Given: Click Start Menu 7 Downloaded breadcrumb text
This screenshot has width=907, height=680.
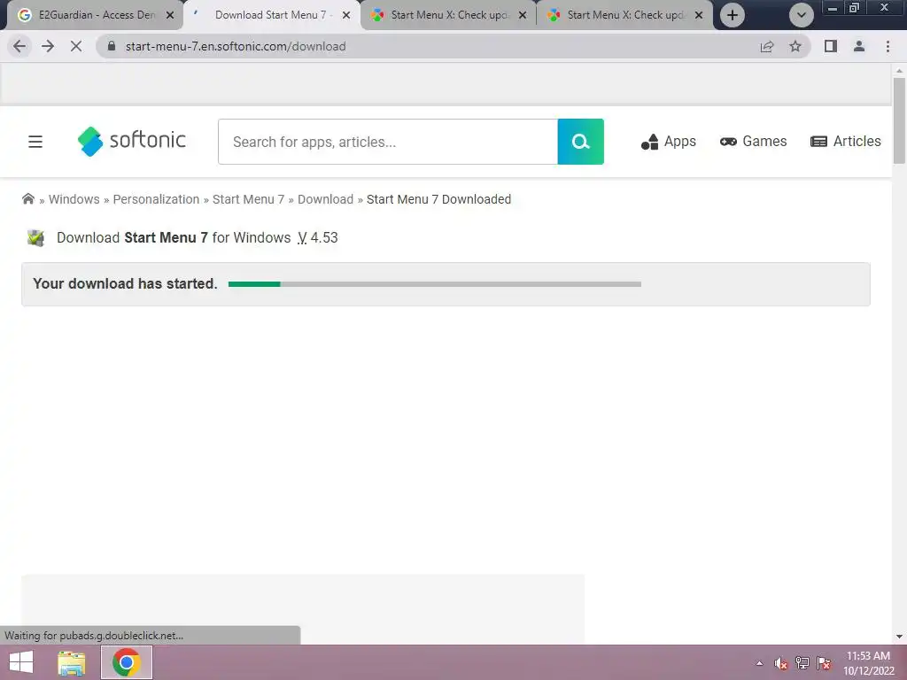Looking at the screenshot, I should tap(439, 199).
